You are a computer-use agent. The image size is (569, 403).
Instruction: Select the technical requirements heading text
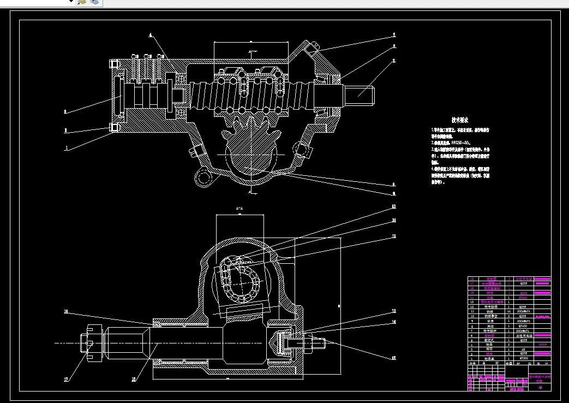coord(460,120)
